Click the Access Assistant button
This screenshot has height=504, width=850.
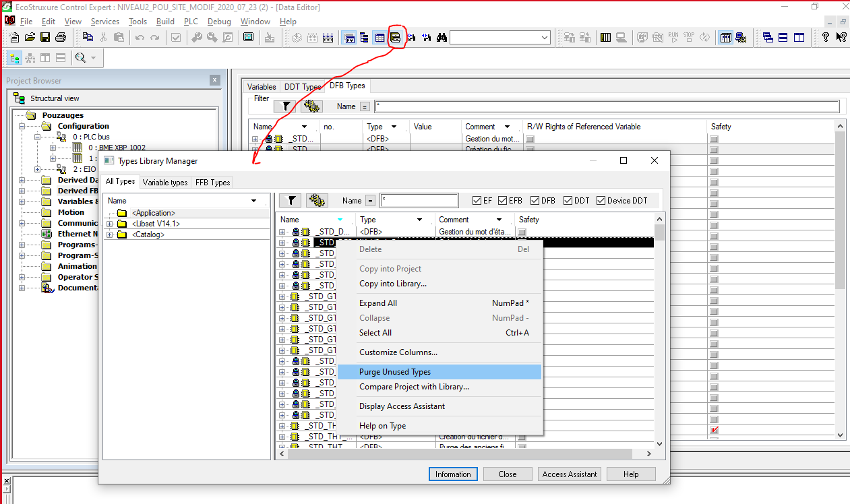coord(570,474)
